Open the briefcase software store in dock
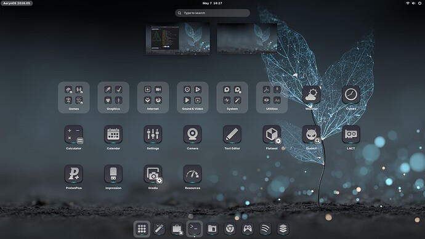 point(177,229)
